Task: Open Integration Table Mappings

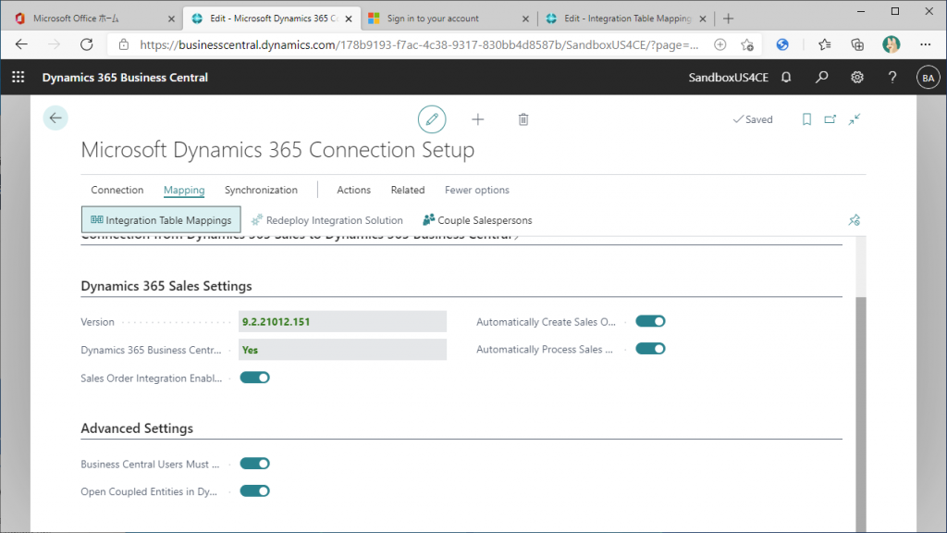Action: coord(161,220)
